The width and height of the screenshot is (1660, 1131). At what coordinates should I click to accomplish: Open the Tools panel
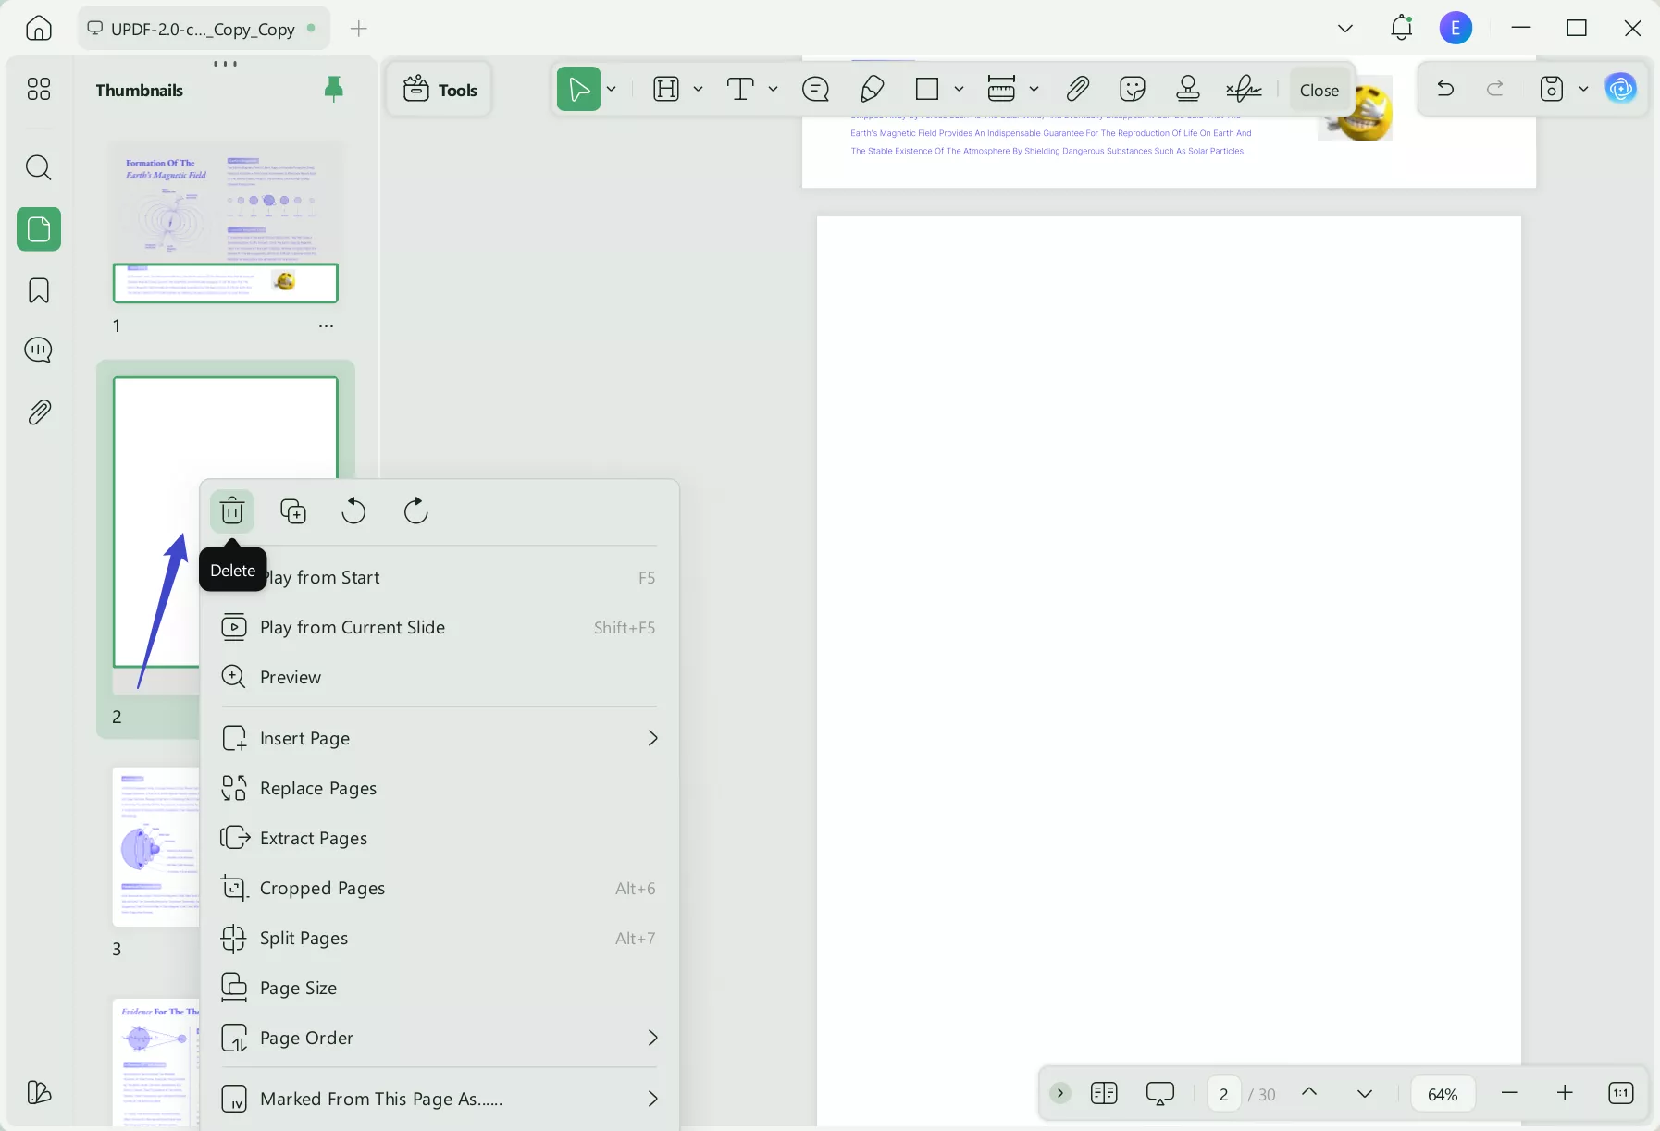440,89
